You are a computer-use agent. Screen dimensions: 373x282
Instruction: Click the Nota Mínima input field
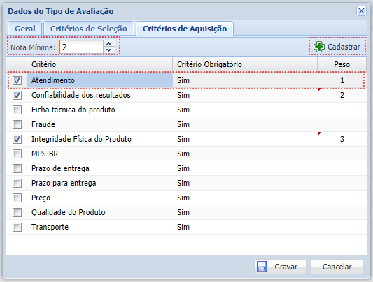(x=81, y=47)
